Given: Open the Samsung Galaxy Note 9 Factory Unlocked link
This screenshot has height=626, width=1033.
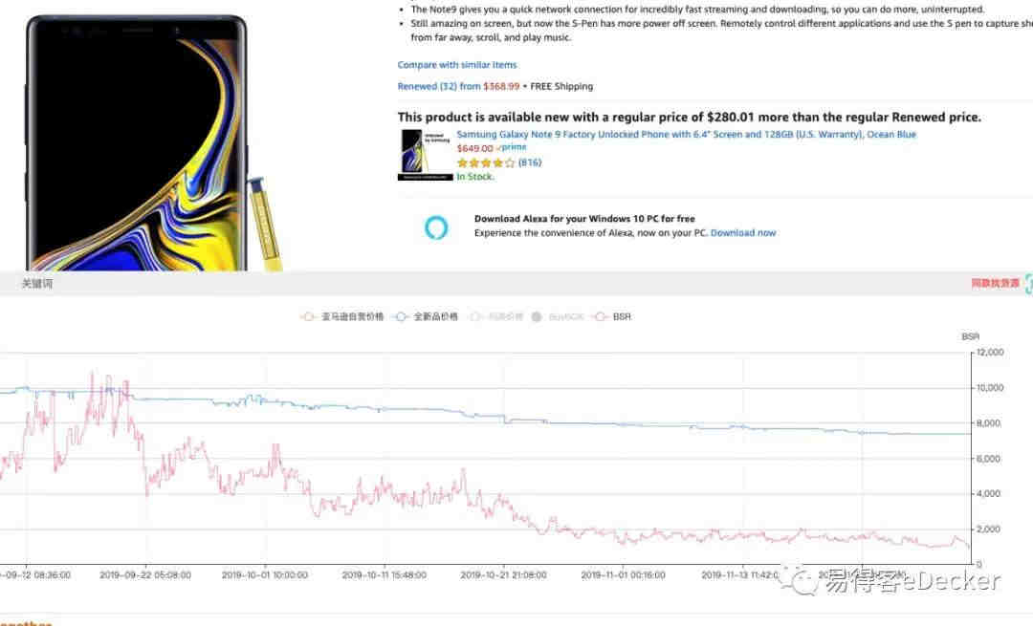Looking at the screenshot, I should coord(687,135).
